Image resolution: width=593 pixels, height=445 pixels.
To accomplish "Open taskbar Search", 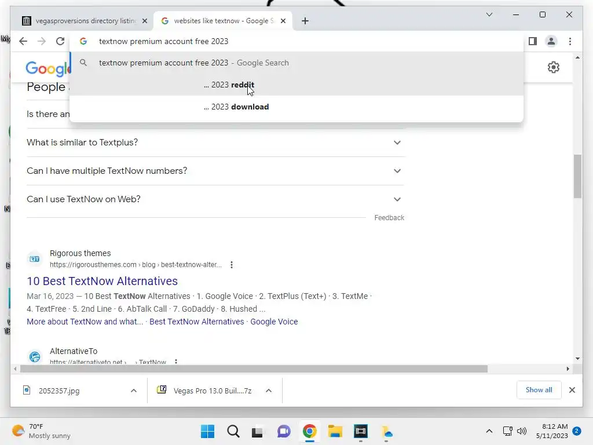I will [233, 431].
